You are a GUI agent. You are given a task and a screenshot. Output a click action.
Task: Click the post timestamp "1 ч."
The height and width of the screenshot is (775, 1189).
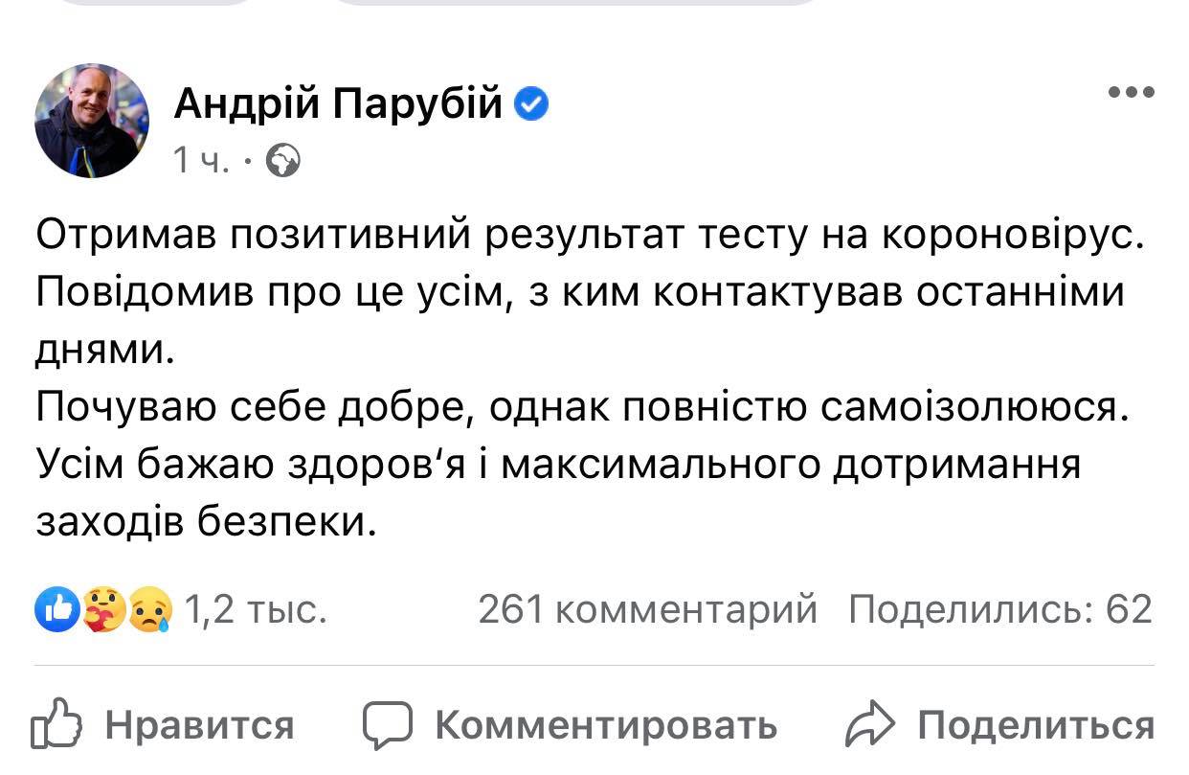(201, 163)
